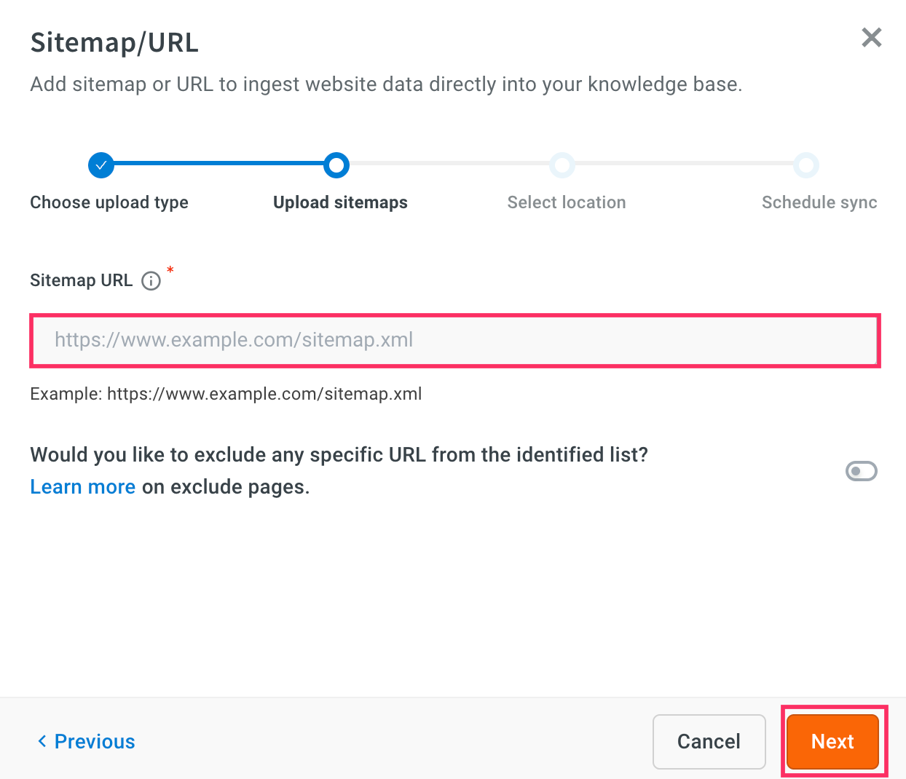Viewport: 906px width, 779px height.
Task: Go back with the Previous link
Action: (x=95, y=741)
